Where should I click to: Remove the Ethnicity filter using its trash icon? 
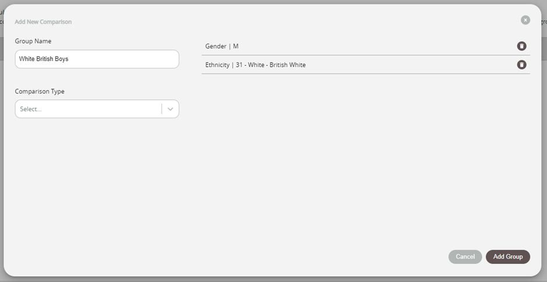point(521,64)
